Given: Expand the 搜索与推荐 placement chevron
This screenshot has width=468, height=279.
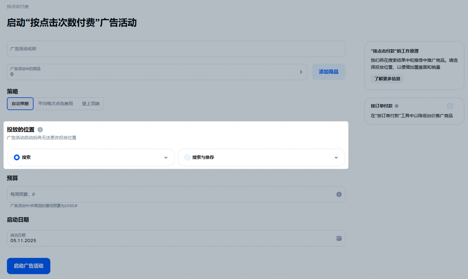Looking at the screenshot, I should click(336, 158).
